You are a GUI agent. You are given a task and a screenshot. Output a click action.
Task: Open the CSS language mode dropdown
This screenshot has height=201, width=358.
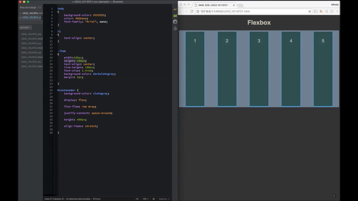pyautogui.click(x=146, y=199)
